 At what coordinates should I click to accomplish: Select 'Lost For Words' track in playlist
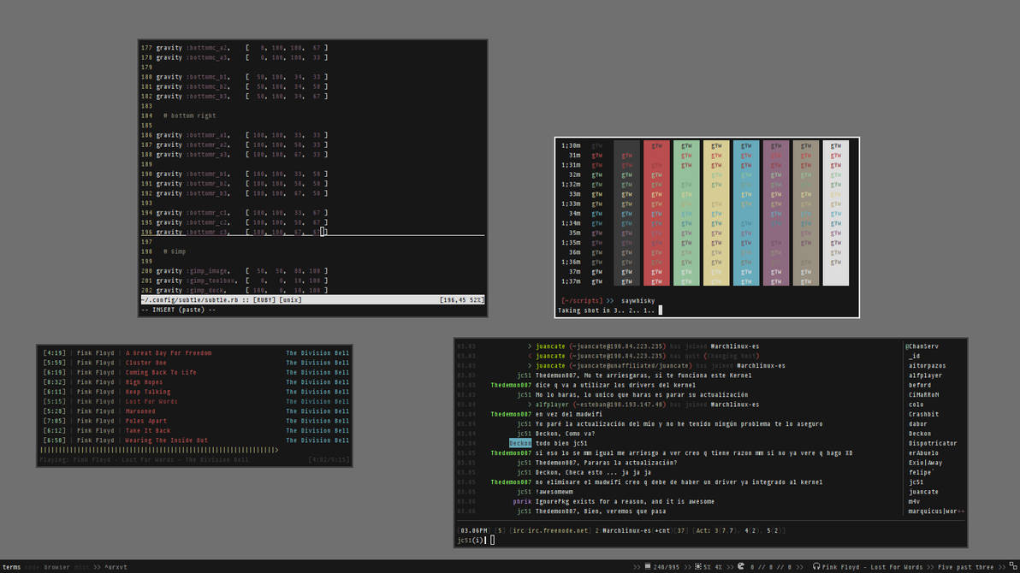click(151, 401)
